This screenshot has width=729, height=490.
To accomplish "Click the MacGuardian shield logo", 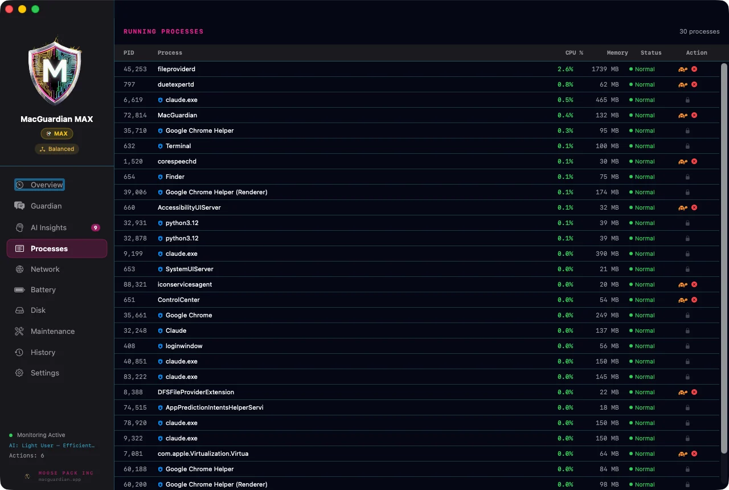I will (x=55, y=71).
